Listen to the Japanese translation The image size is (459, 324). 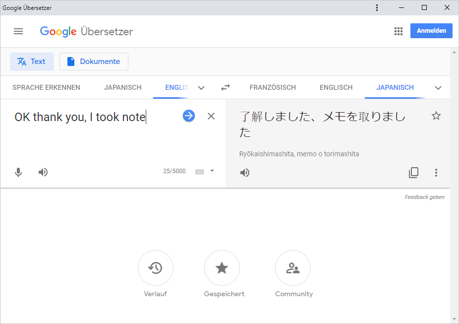point(245,173)
